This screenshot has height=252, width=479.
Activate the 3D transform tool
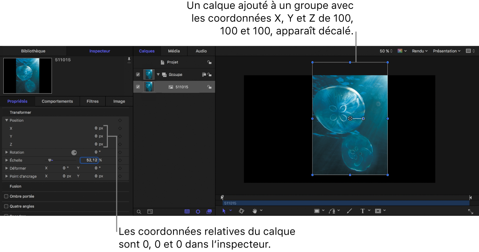[241, 211]
